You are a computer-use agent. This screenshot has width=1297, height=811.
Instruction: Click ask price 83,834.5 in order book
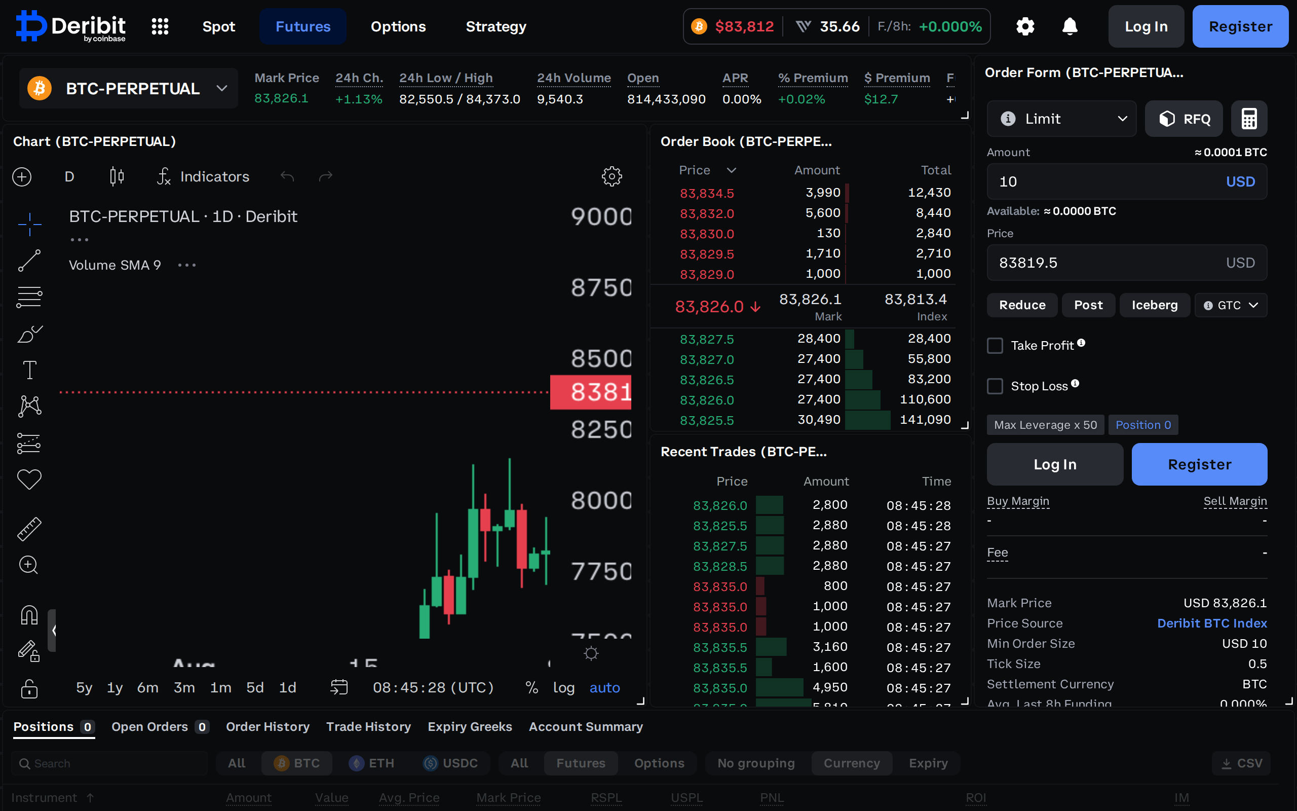[x=706, y=193]
